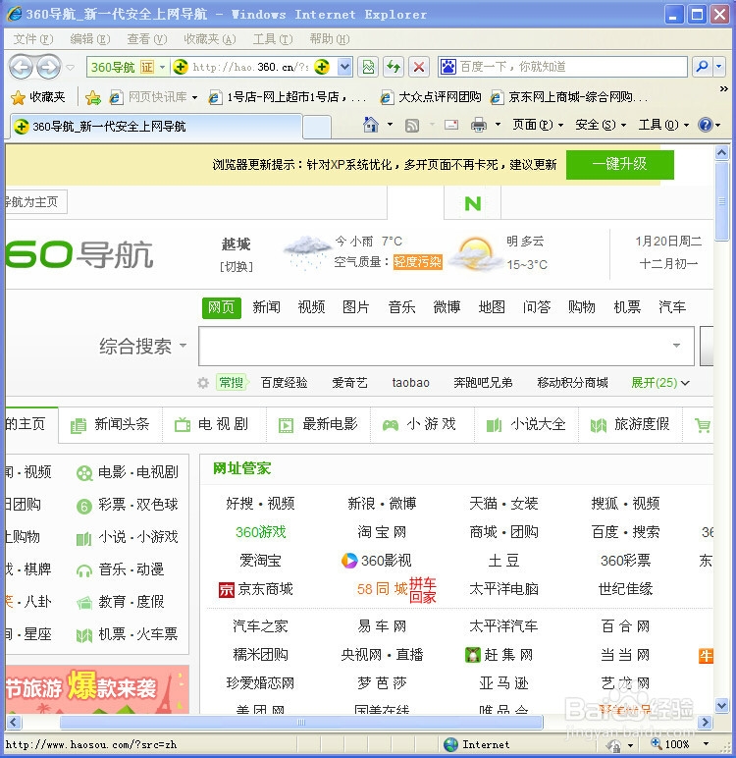Expand 综合搜索 engine dropdown
Screen dimensions: 736x758
pyautogui.click(x=184, y=346)
